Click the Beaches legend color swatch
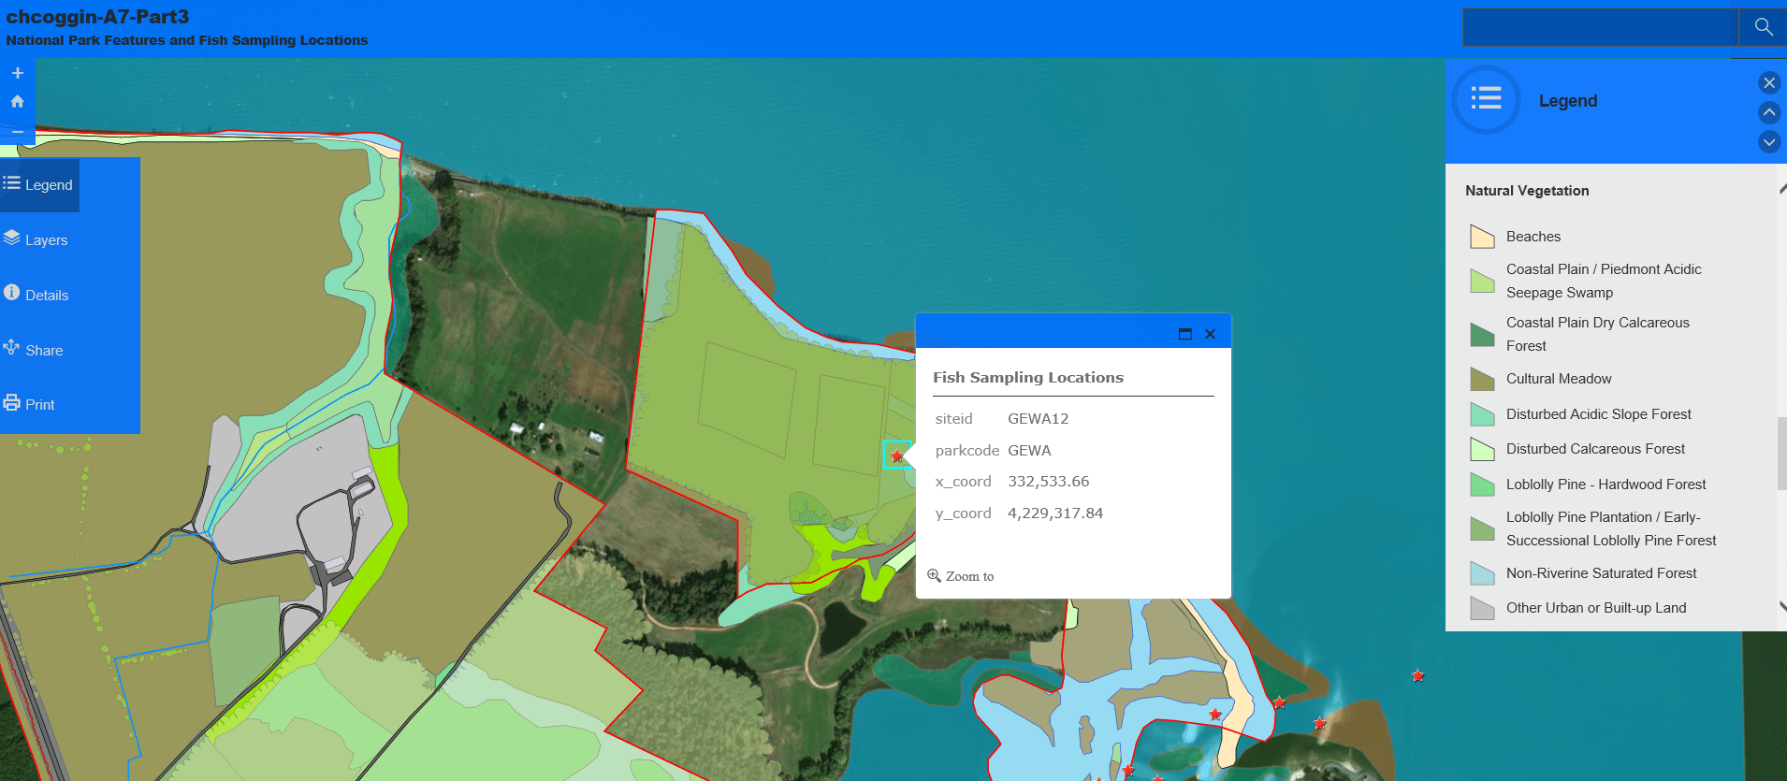The width and height of the screenshot is (1787, 781). (x=1482, y=237)
